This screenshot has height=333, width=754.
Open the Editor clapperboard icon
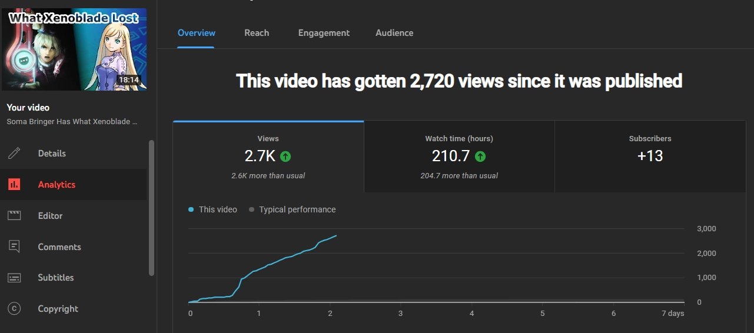coord(14,216)
